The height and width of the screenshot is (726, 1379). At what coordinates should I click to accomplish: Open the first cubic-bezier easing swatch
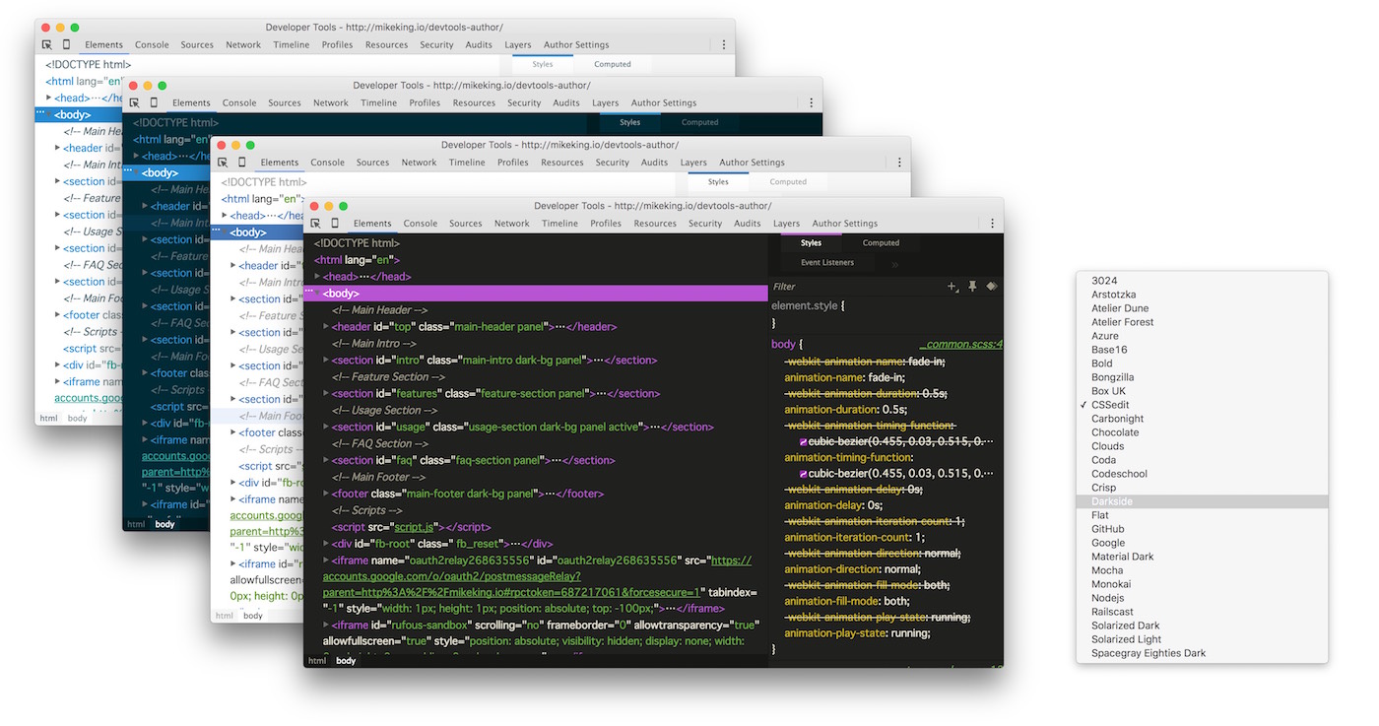[x=803, y=442]
